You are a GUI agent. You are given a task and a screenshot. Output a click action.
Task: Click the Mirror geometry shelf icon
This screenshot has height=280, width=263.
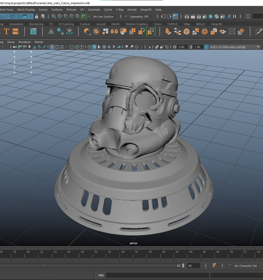pos(114,32)
